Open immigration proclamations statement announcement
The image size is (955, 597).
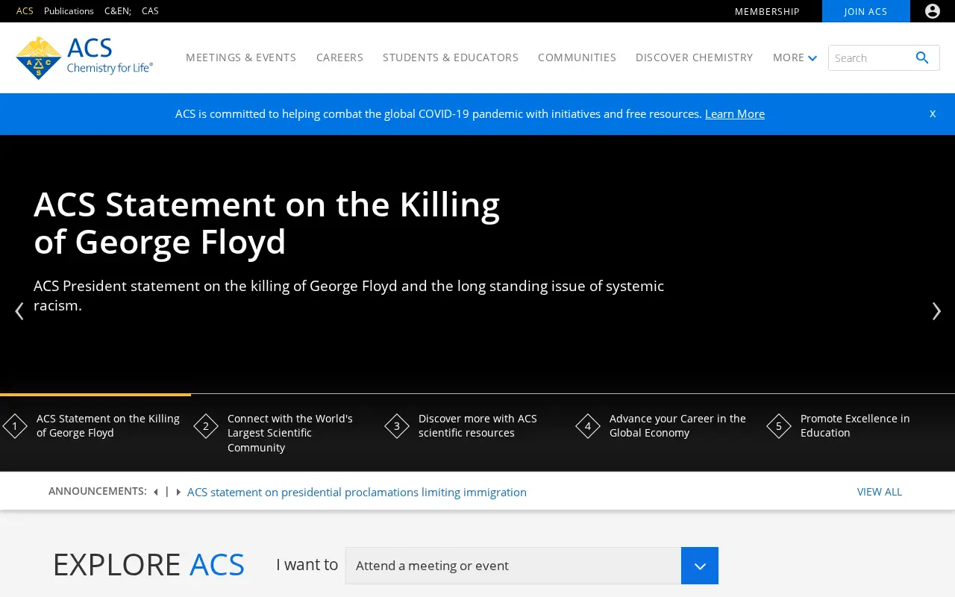[x=357, y=493]
